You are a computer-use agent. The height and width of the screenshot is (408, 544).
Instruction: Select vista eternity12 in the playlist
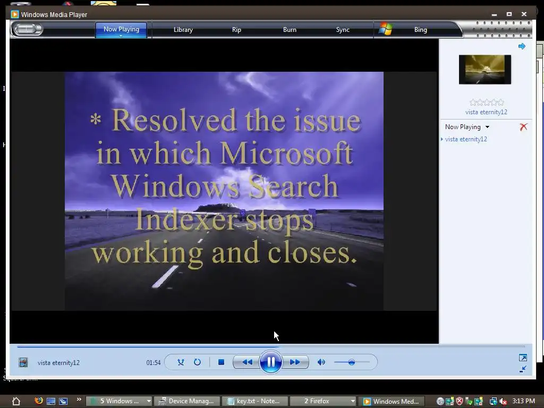tap(466, 139)
